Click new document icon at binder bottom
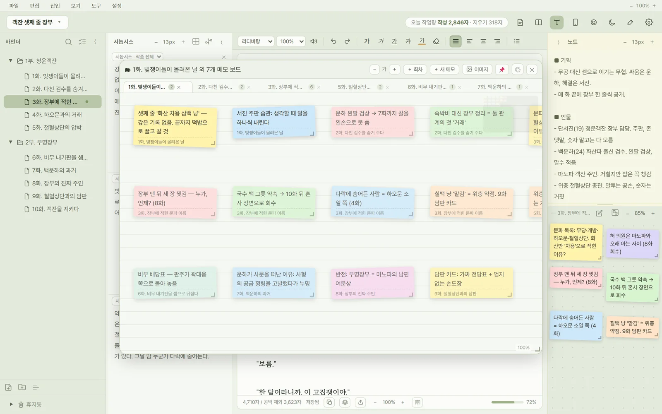This screenshot has height=414, width=662. click(8, 387)
